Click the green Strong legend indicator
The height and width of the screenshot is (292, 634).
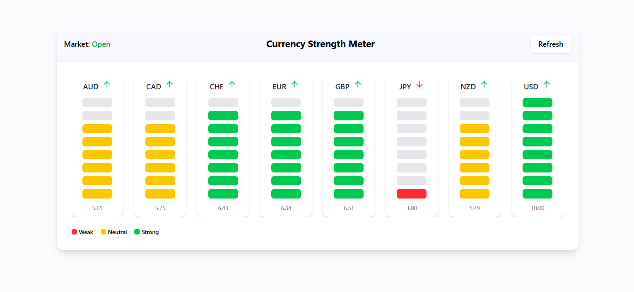137,232
